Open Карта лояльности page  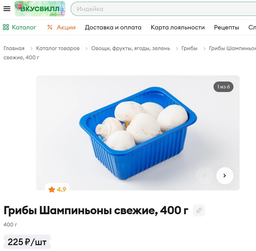pyautogui.click(x=178, y=27)
